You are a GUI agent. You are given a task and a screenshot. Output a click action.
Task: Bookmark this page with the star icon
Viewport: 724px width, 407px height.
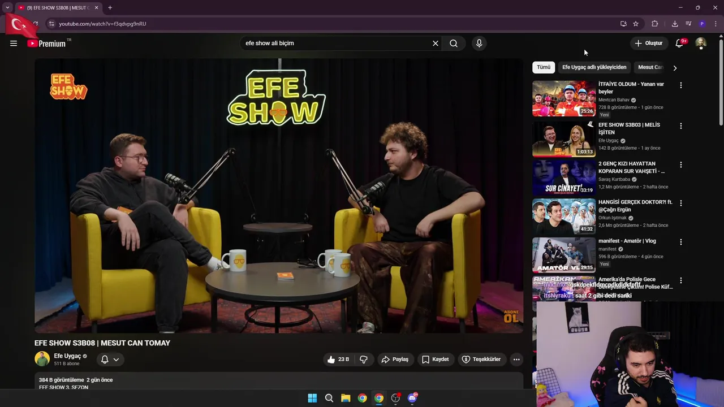[636, 24]
